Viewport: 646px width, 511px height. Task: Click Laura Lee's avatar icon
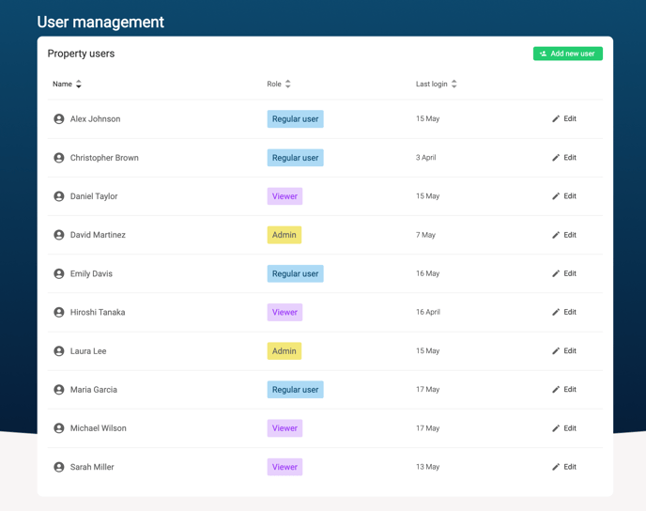(x=59, y=351)
